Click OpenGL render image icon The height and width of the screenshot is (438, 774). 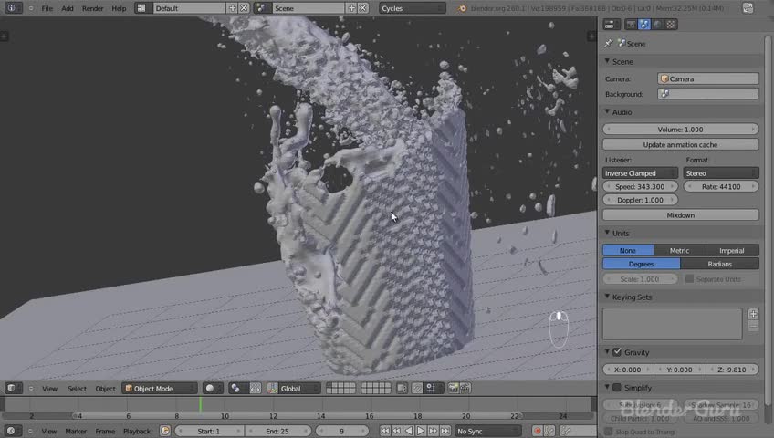[453, 388]
